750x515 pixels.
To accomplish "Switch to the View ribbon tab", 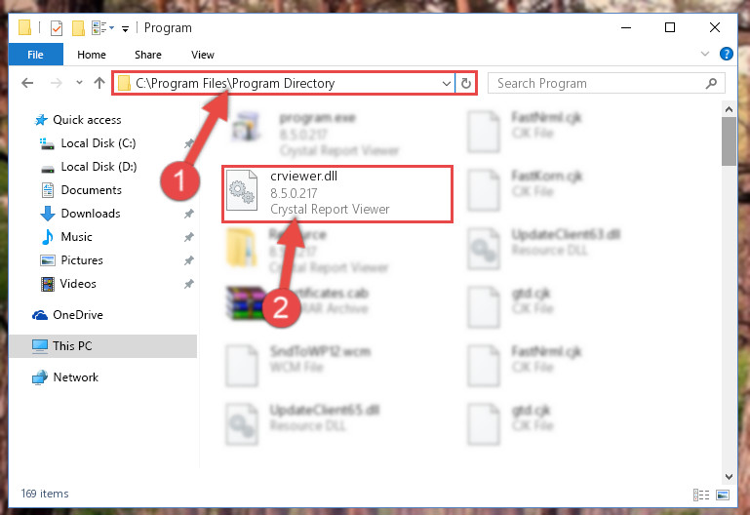I will pos(202,55).
